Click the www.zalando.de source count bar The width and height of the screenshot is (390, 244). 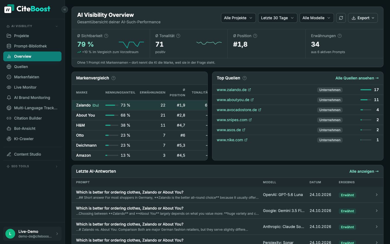[366, 90]
